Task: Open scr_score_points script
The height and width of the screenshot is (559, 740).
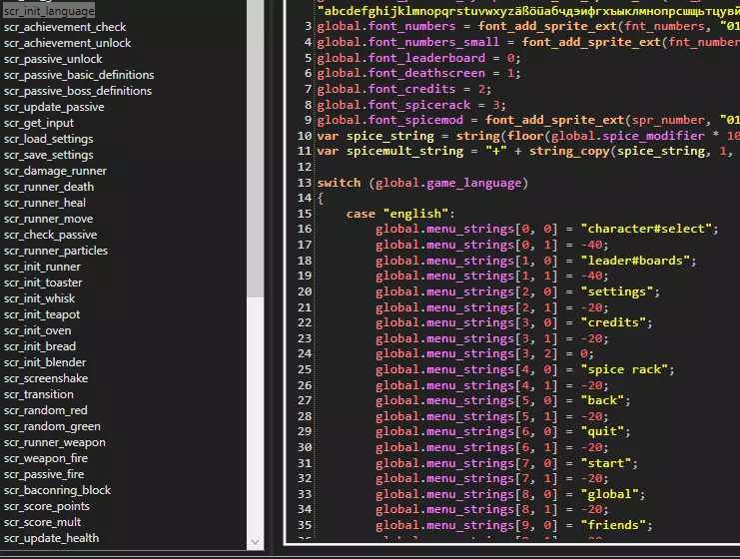Action: pos(47,507)
